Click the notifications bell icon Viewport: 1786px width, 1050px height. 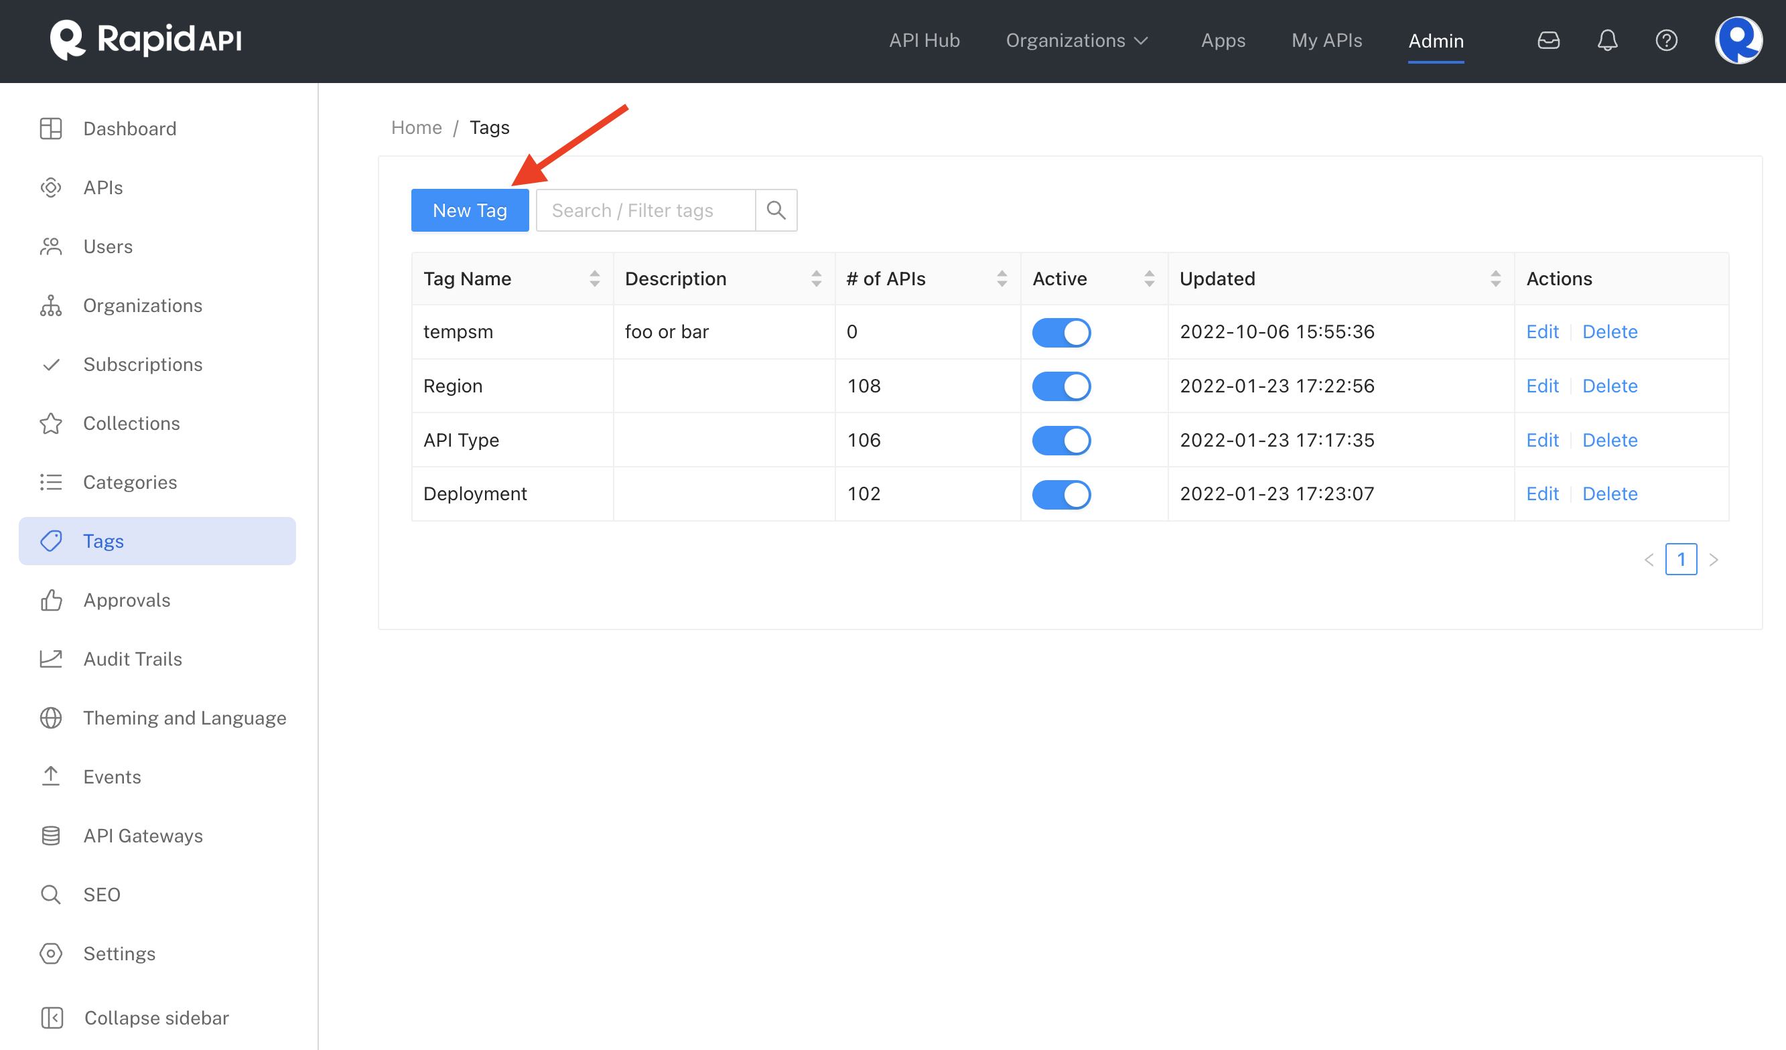pos(1606,40)
